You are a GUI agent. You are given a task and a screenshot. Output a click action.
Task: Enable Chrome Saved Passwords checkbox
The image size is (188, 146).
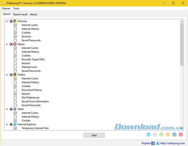(15, 40)
